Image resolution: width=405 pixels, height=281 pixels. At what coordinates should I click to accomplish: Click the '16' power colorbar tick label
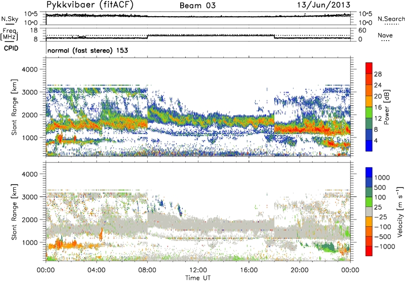(378, 108)
